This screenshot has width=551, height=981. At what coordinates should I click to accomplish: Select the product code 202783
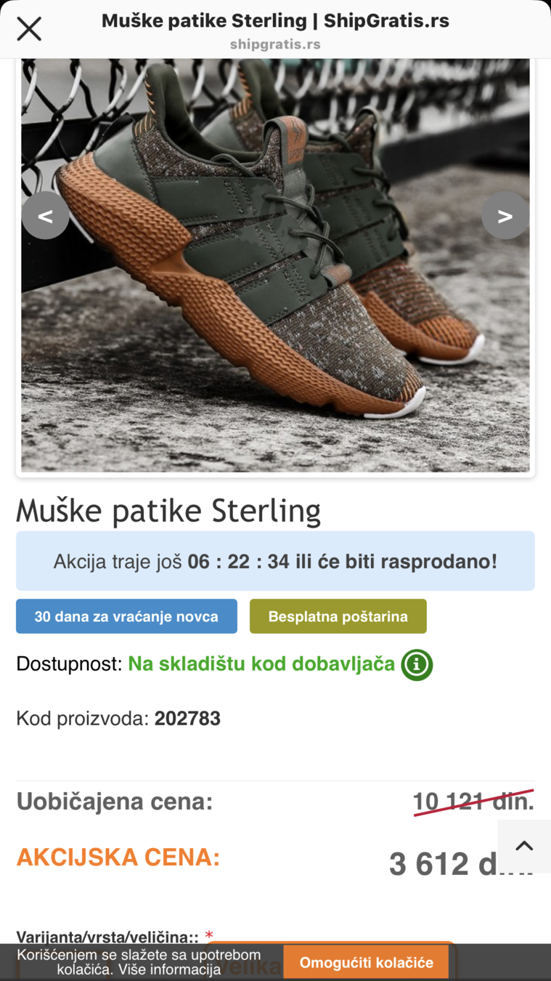coord(187,719)
